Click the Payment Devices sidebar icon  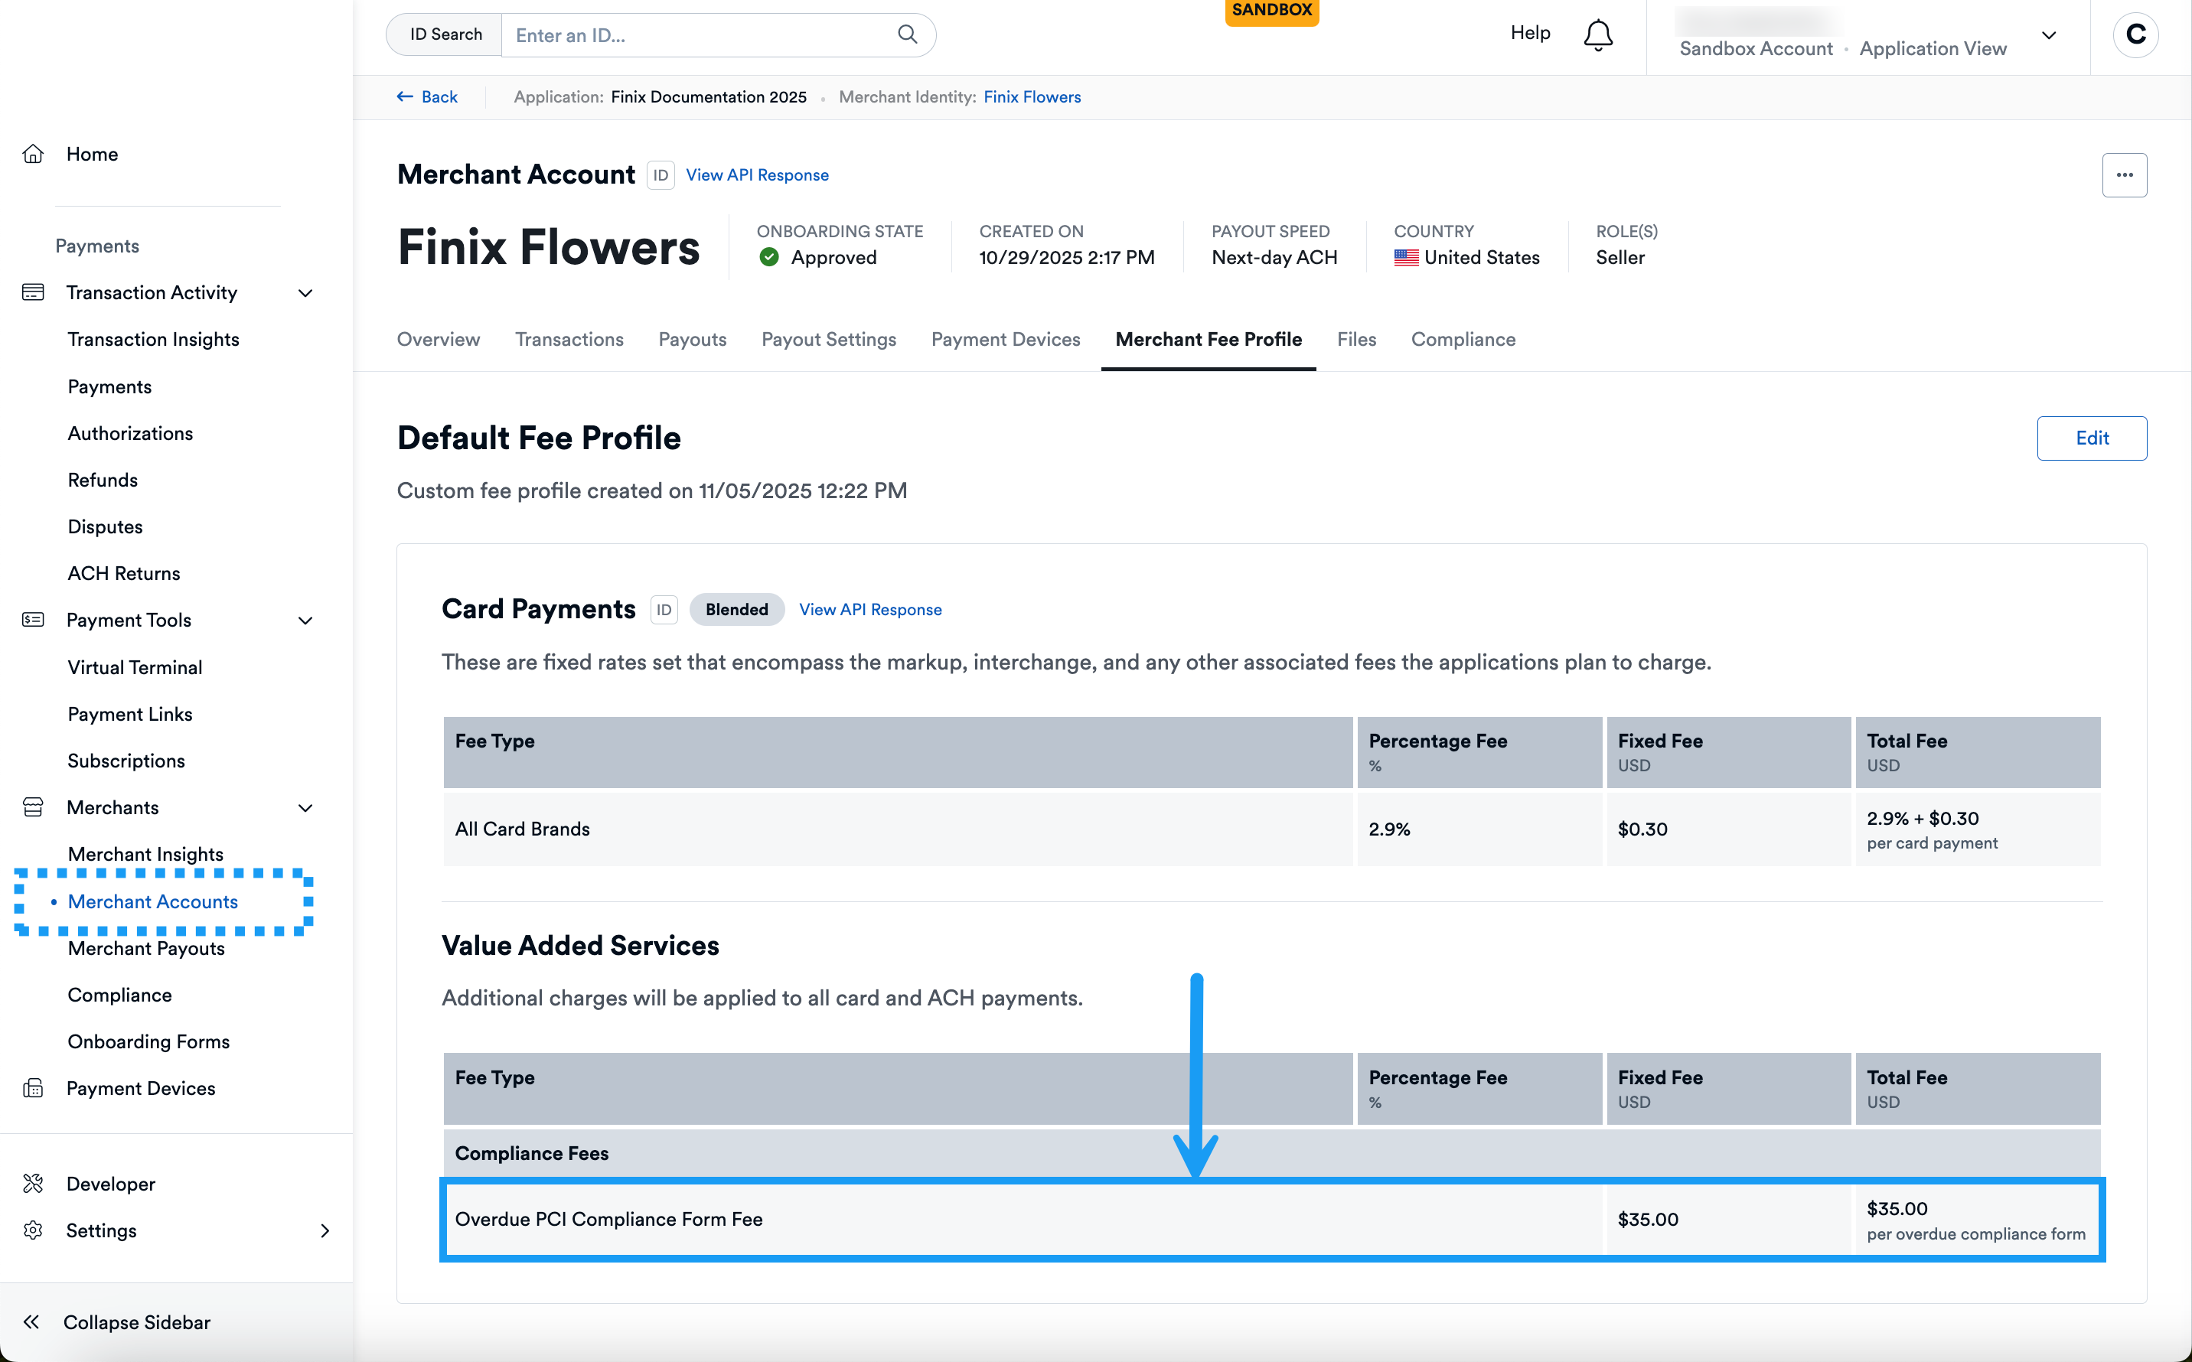[34, 1088]
